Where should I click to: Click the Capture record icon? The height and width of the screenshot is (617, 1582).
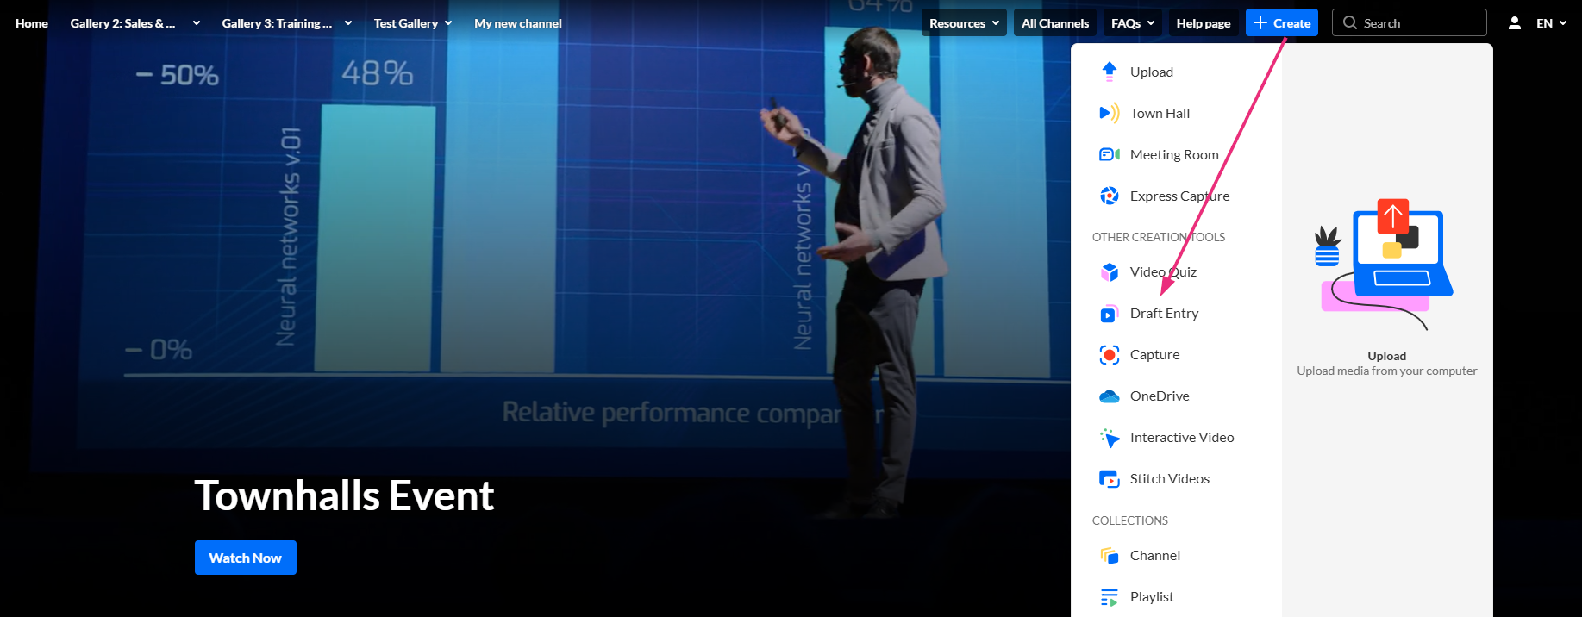pos(1109,354)
